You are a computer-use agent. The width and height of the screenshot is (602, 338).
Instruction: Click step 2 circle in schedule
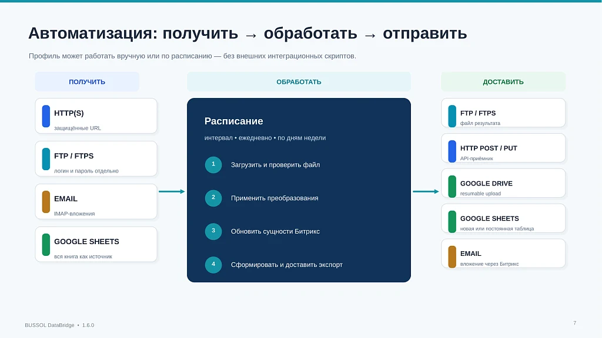pyautogui.click(x=213, y=198)
